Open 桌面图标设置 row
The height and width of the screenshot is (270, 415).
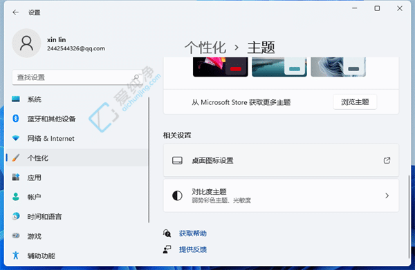click(x=281, y=160)
